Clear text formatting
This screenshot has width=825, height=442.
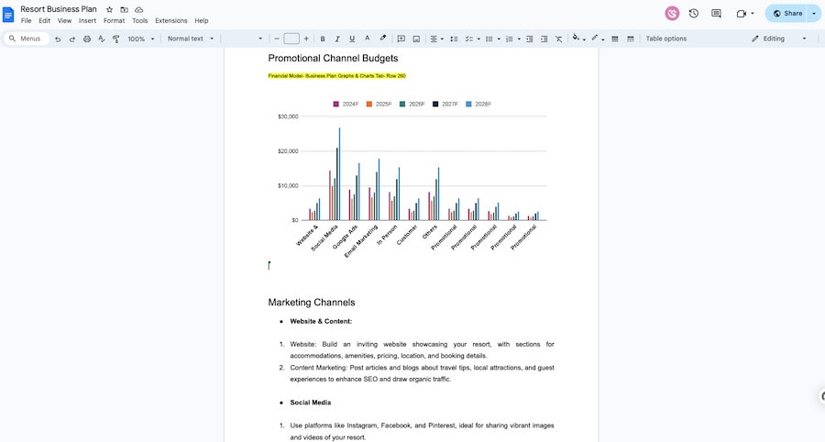pos(559,39)
